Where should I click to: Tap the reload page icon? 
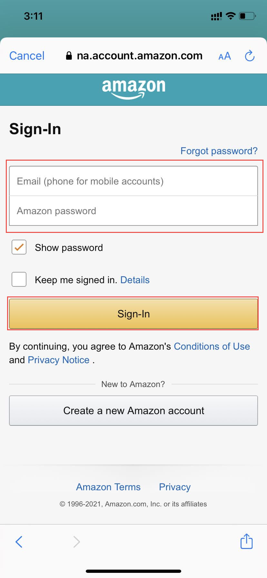click(250, 56)
